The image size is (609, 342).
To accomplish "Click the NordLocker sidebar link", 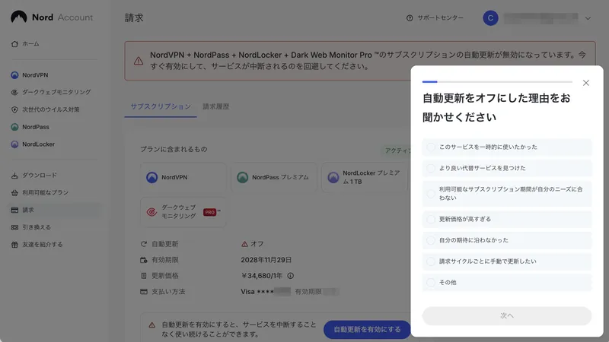I will (x=39, y=144).
